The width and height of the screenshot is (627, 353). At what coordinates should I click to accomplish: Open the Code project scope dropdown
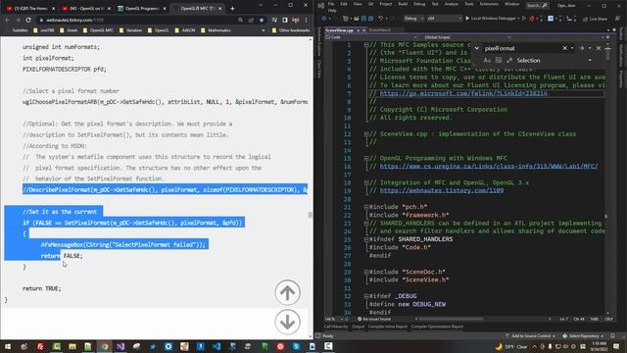pos(372,37)
